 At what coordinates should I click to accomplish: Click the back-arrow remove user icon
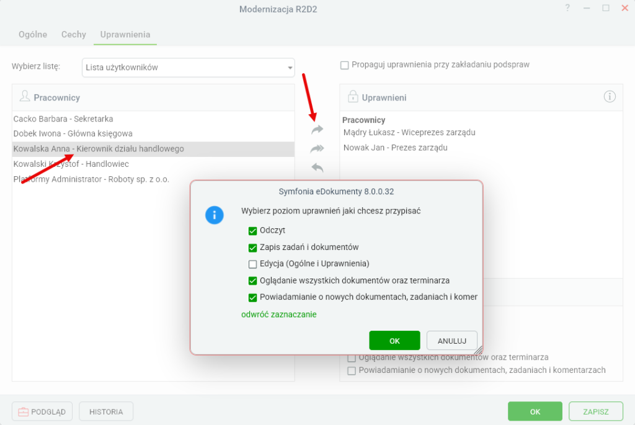click(x=317, y=168)
